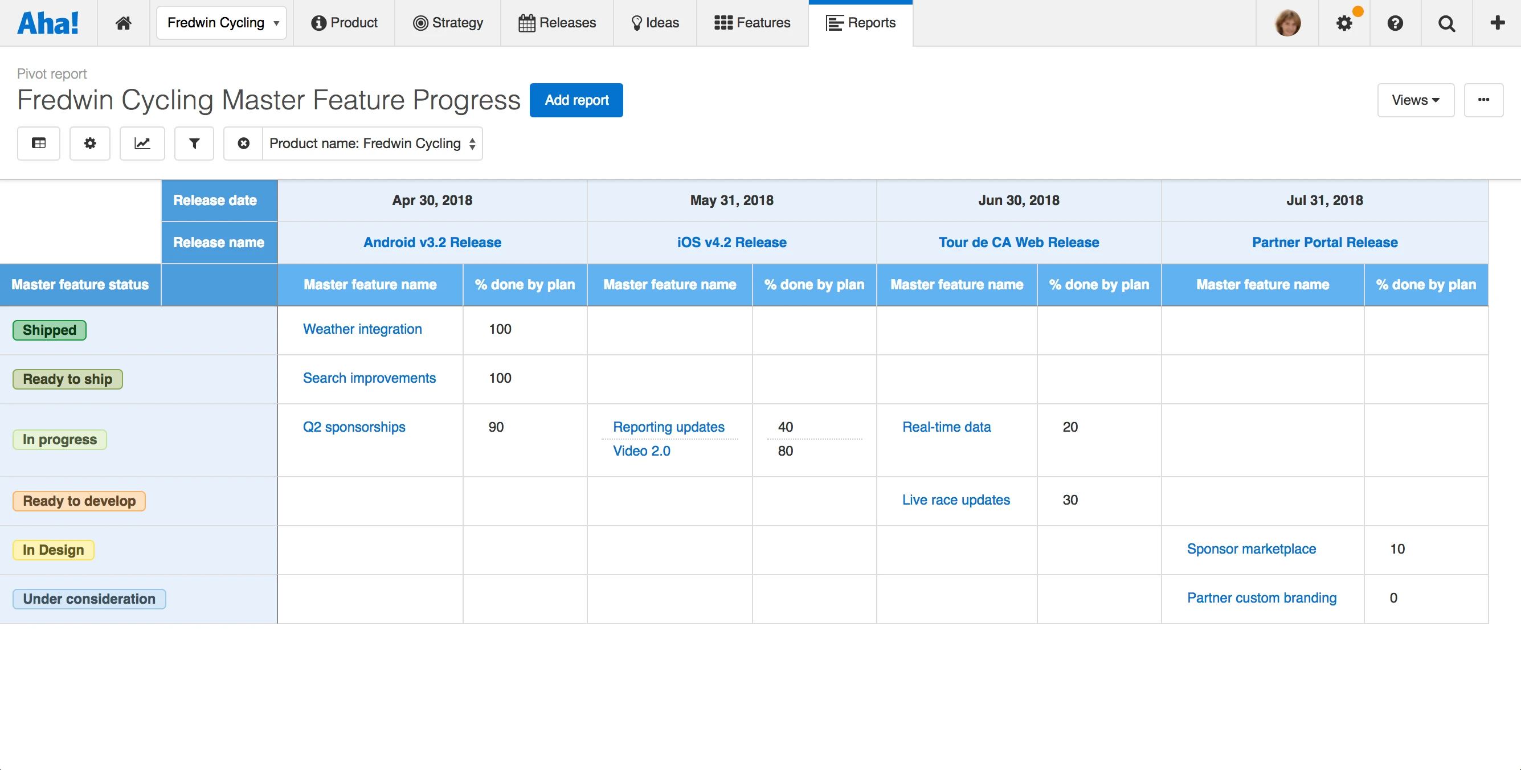Screen dimensions: 1521x770
Task: Open the filter funnel icon
Action: (x=194, y=144)
